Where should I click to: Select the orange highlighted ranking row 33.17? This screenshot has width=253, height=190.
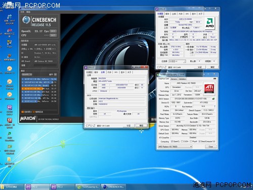point(39,89)
